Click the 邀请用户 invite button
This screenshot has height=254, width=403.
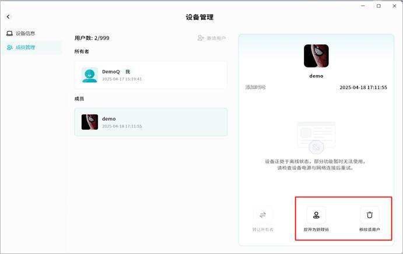pos(212,38)
